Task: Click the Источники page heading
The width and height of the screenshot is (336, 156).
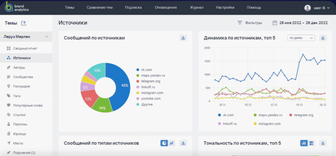Action: point(73,23)
